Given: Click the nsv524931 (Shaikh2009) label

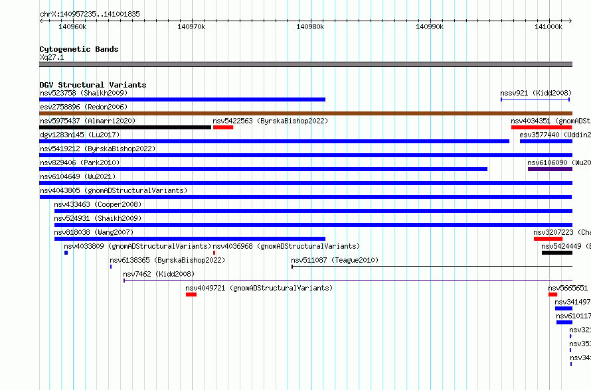Looking at the screenshot, I should (x=98, y=218).
